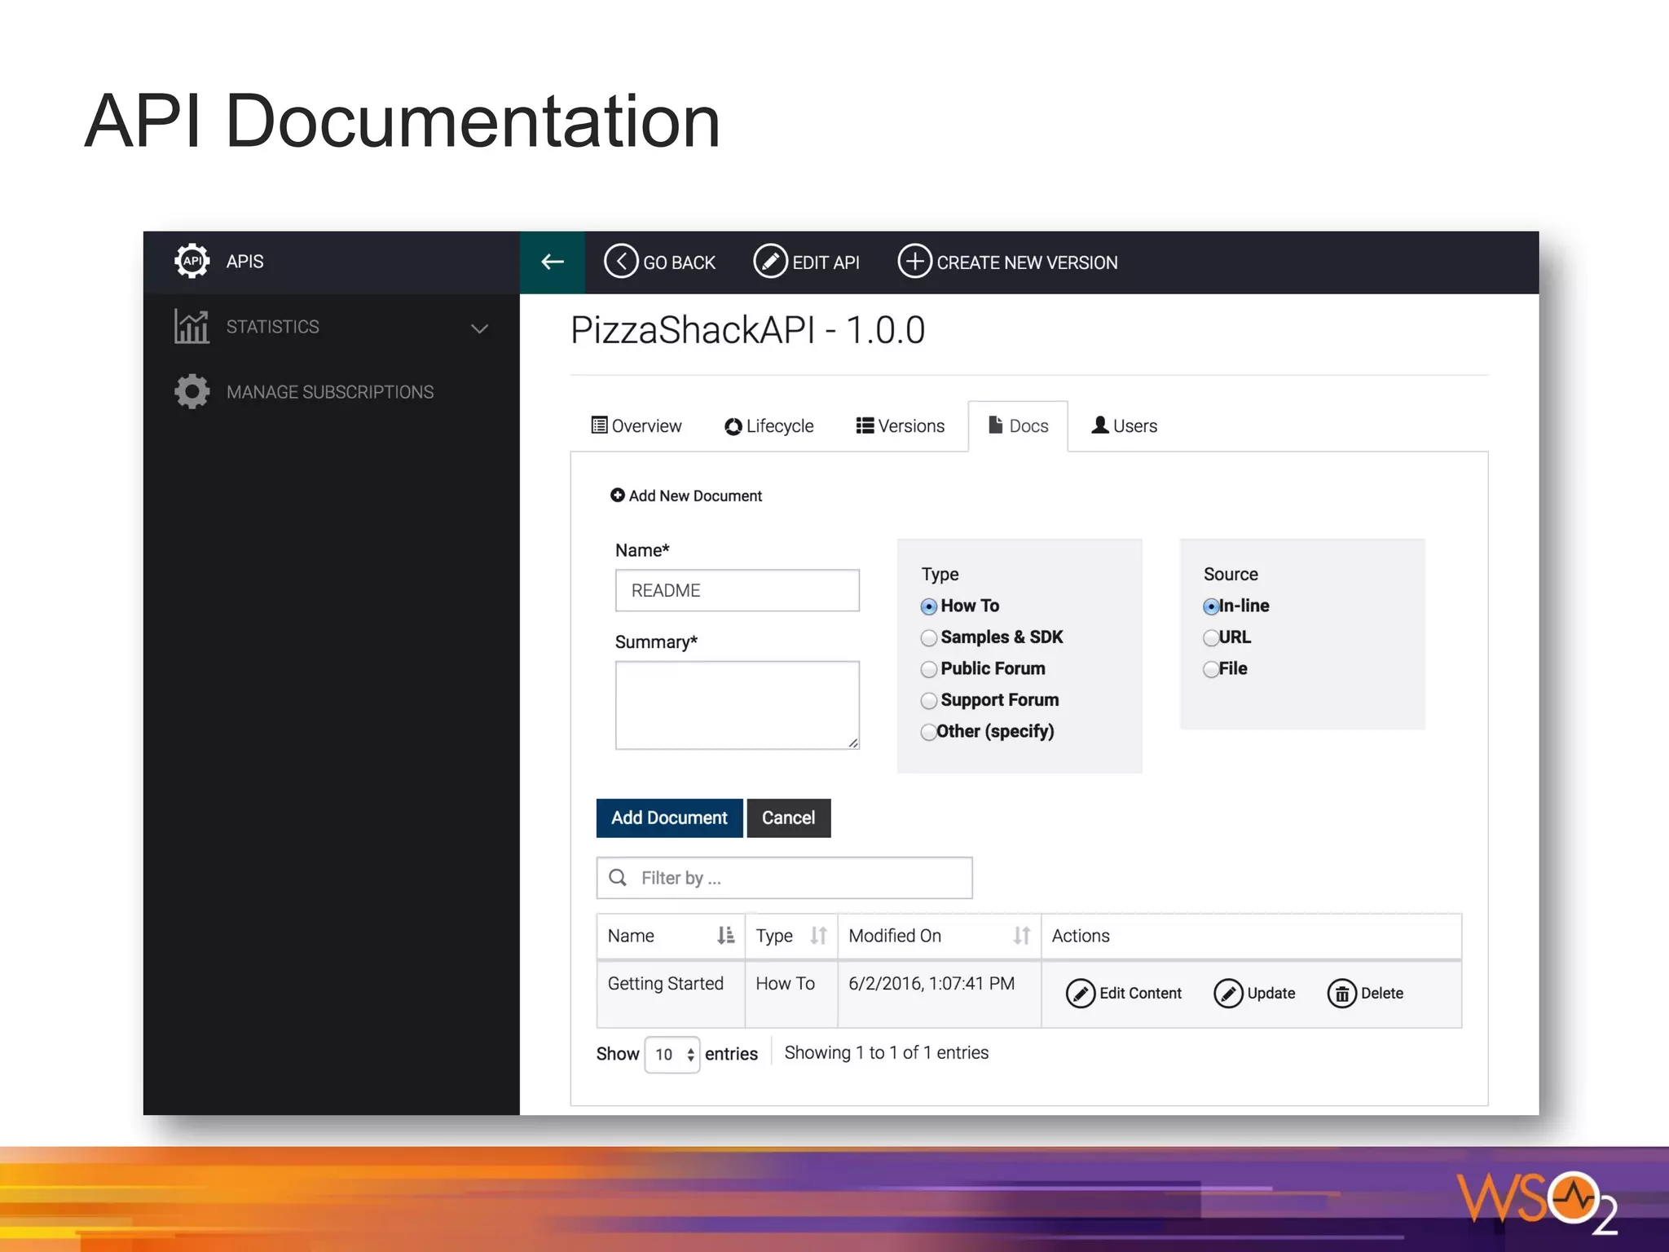This screenshot has width=1669, height=1252.
Task: Click the Edit API pencil icon
Action: coord(770,262)
